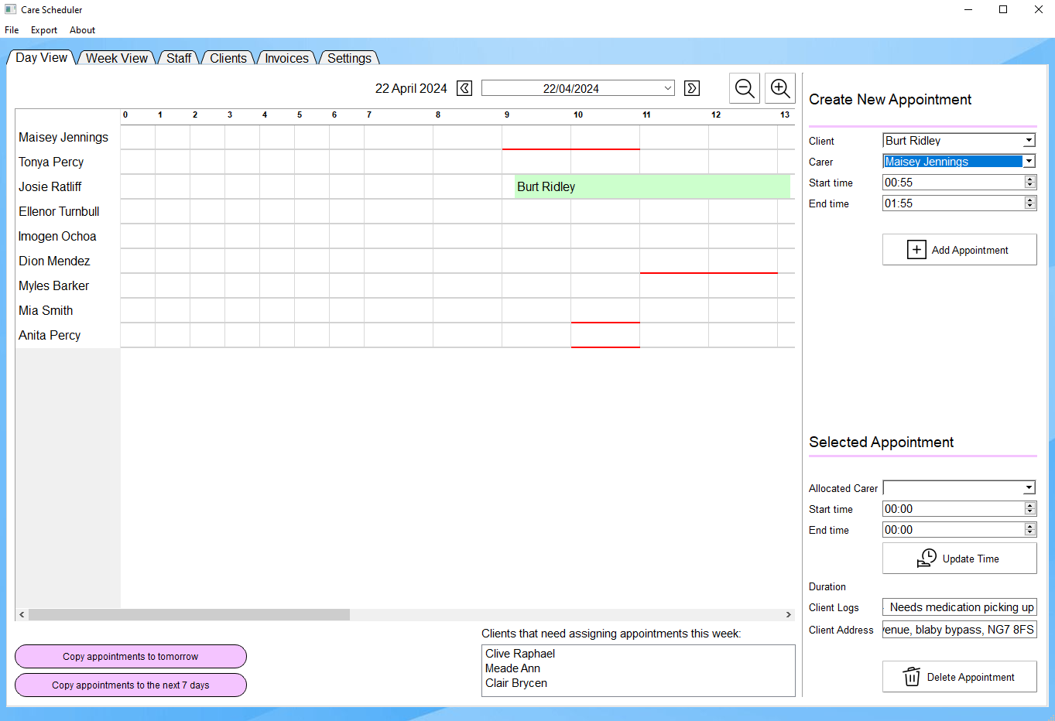Select Clive Raphael in the unassigned clients list
This screenshot has width=1055, height=721.
(x=520, y=654)
